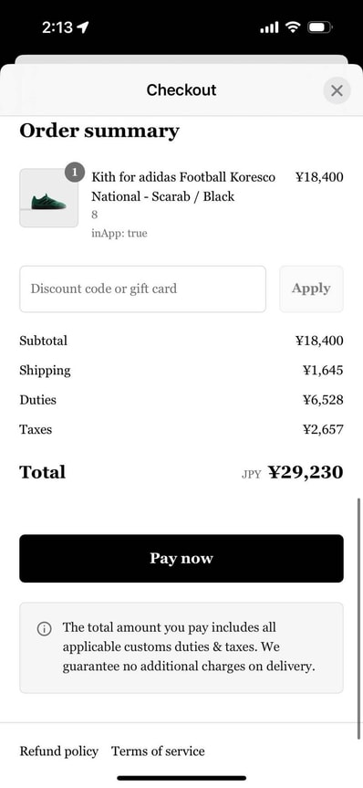This screenshot has width=363, height=788.
Task: Tap the customs duties guarantee notice box
Action: coord(181,647)
